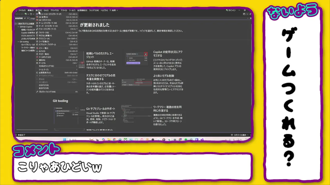Expand その他のウィンドウ(E) submenu
Screen dimensions: 330x185
point(57,66)
